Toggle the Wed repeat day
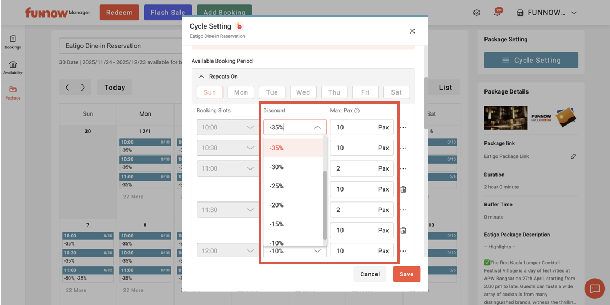Viewport: 610px width, 305px height. (303, 92)
